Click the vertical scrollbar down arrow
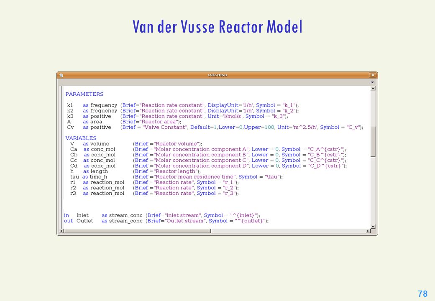Image resolution: width=435 pixels, height=301 pixels. pyautogui.click(x=373, y=227)
